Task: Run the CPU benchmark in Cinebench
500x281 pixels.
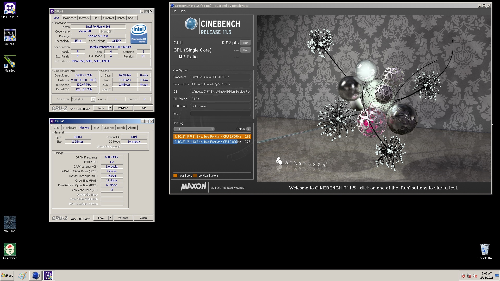Action: [x=246, y=43]
